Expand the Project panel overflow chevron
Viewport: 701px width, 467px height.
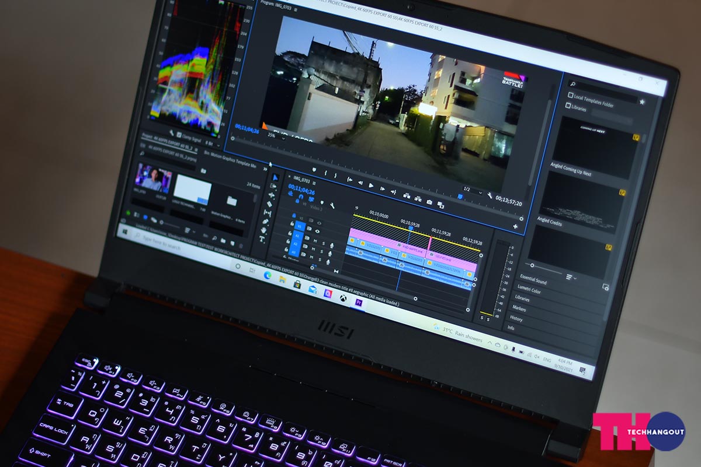[265, 169]
